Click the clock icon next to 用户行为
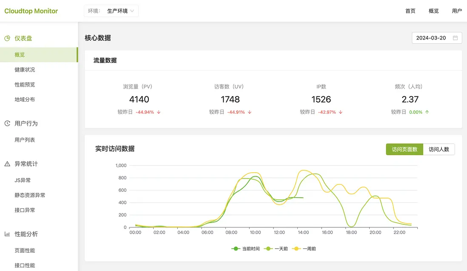 [x=7, y=123]
